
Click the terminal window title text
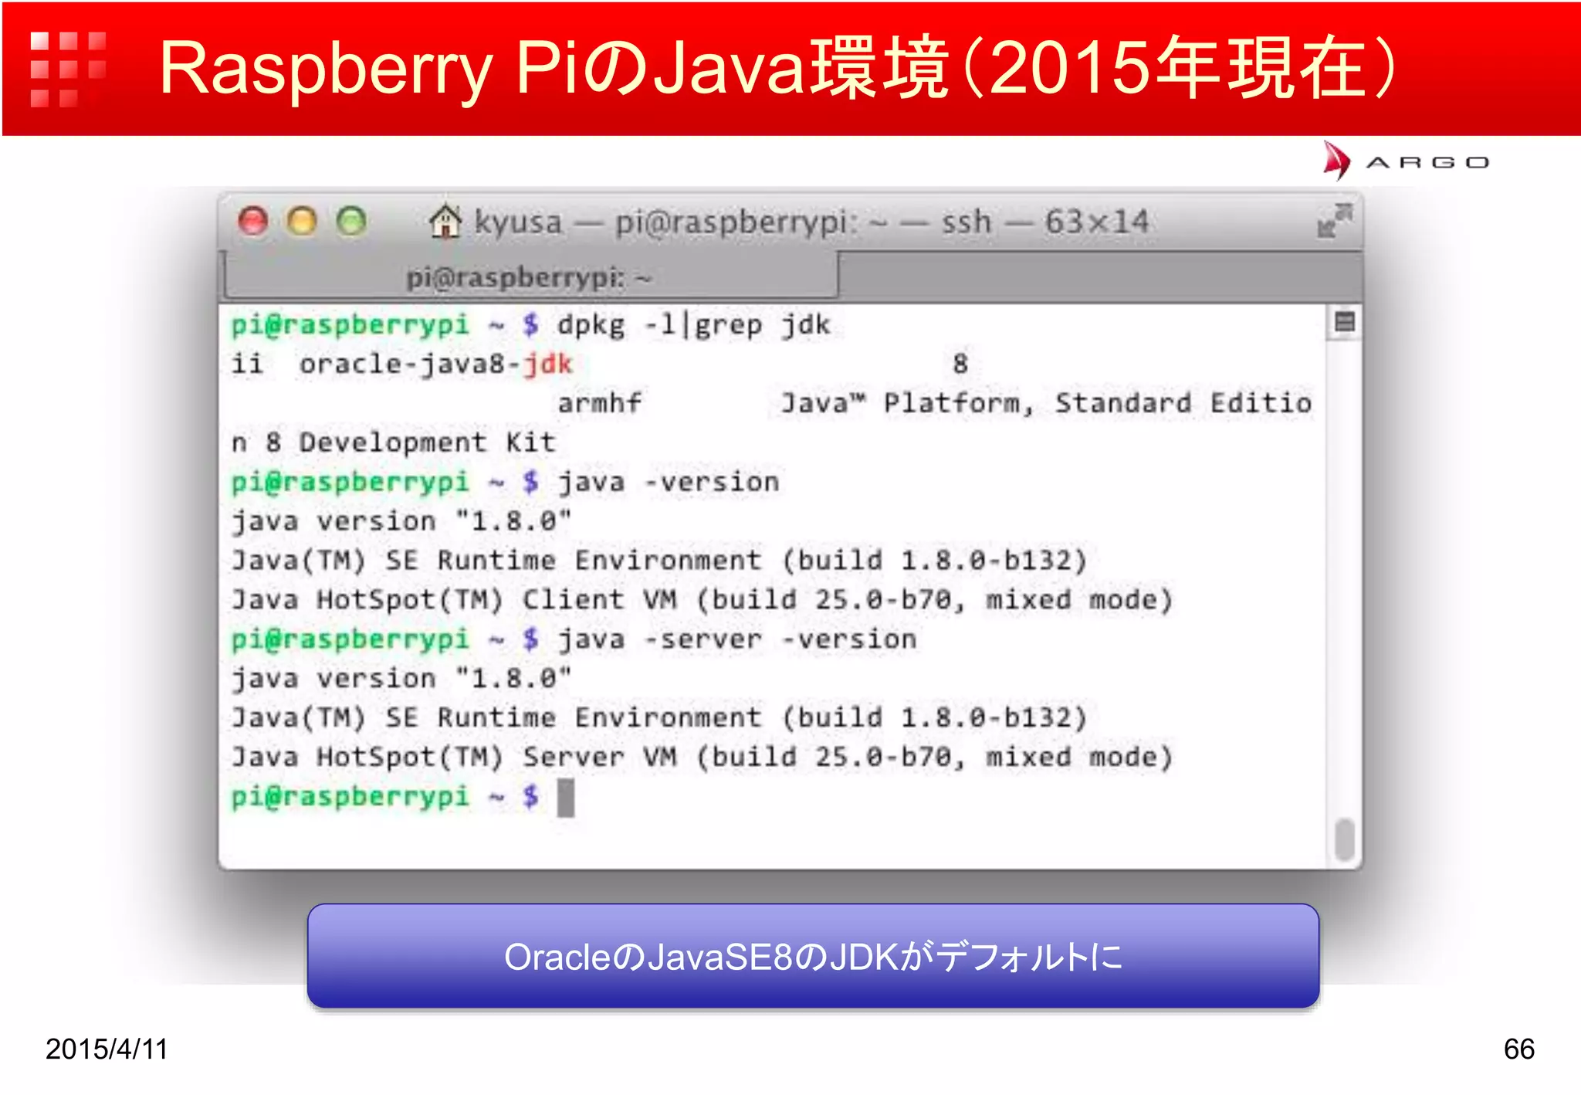point(811,222)
